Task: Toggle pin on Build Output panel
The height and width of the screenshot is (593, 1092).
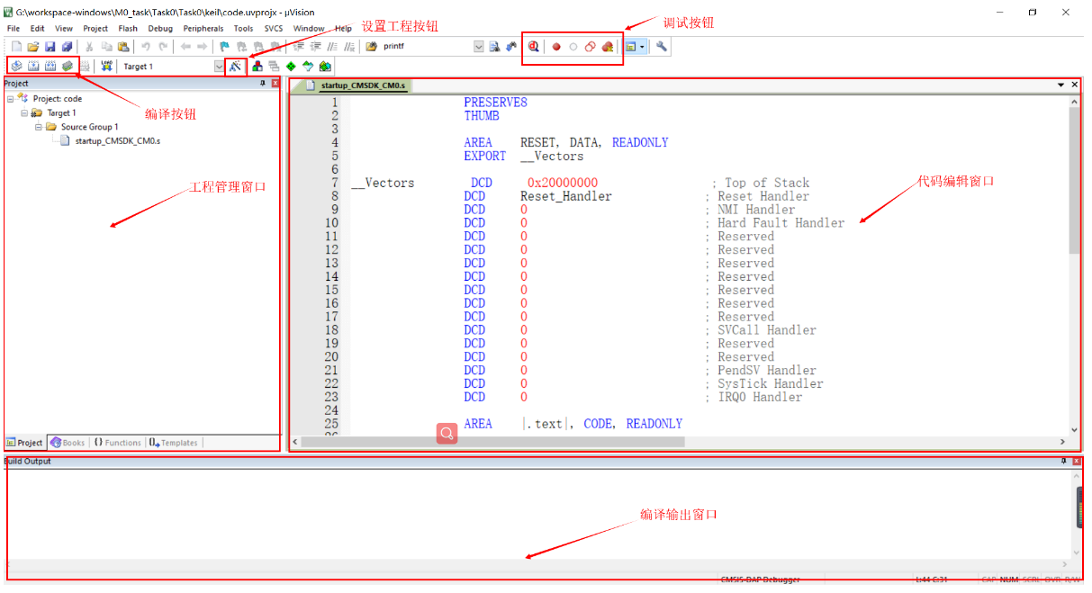Action: [1063, 461]
